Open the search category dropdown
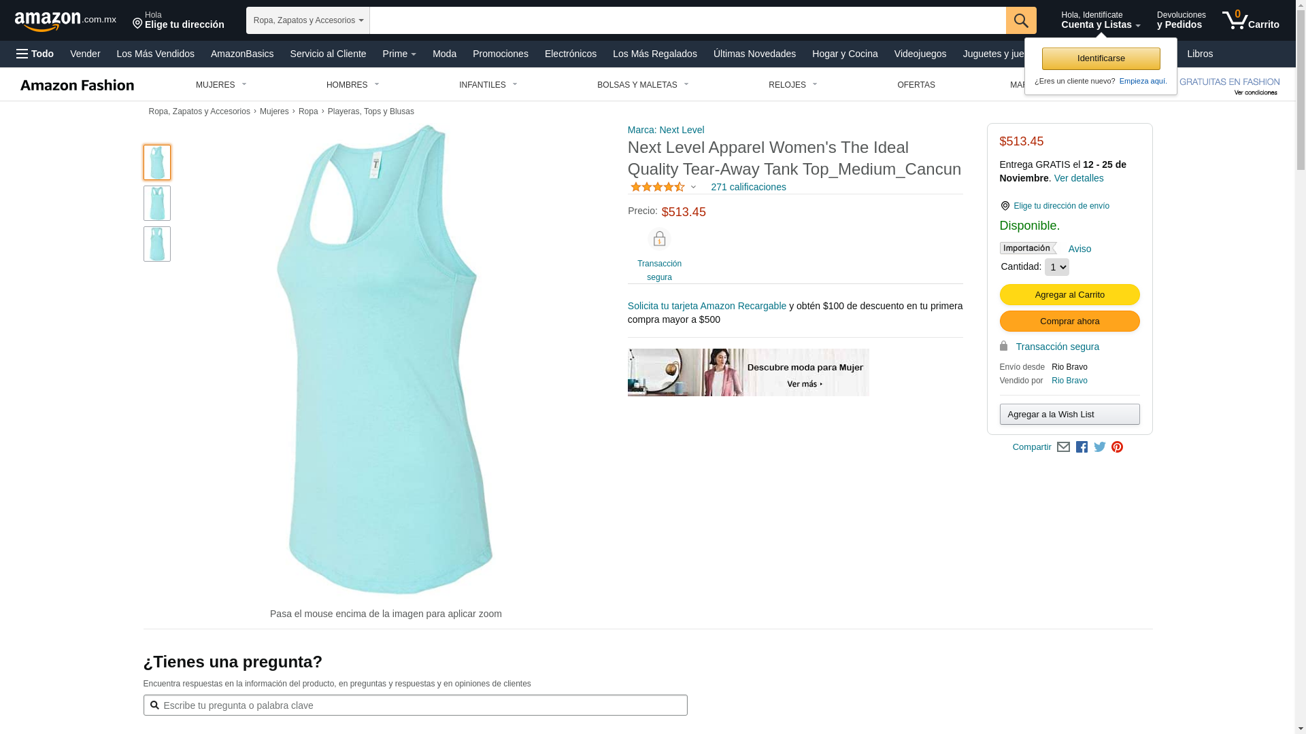 [x=308, y=20]
